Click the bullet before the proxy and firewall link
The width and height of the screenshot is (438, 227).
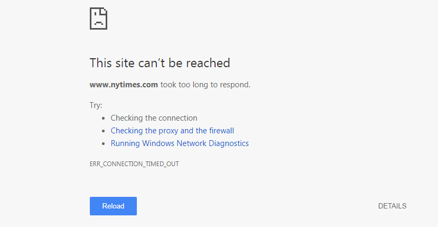[x=104, y=131]
